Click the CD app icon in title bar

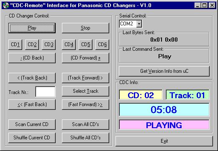pyautogui.click(x=6, y=5)
